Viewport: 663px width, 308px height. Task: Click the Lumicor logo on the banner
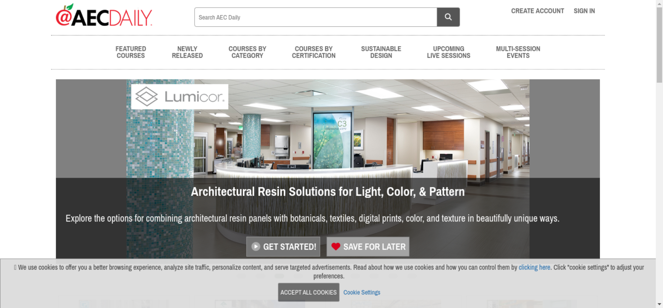point(180,96)
